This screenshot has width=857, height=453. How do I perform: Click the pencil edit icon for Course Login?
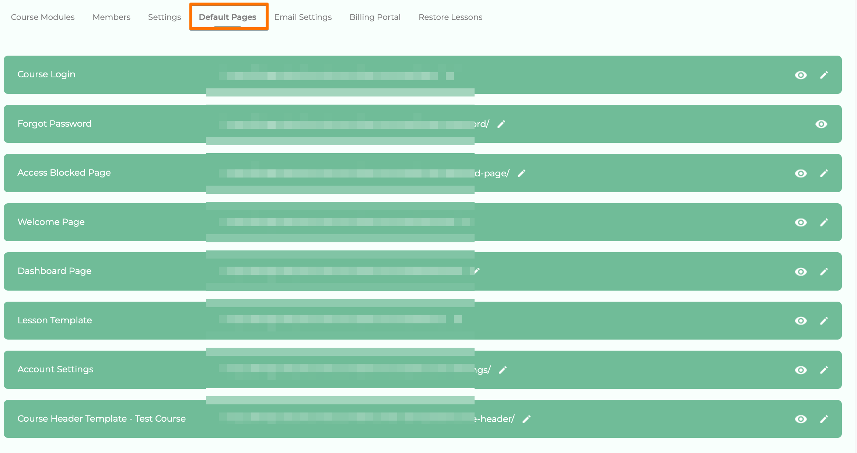[x=824, y=75]
